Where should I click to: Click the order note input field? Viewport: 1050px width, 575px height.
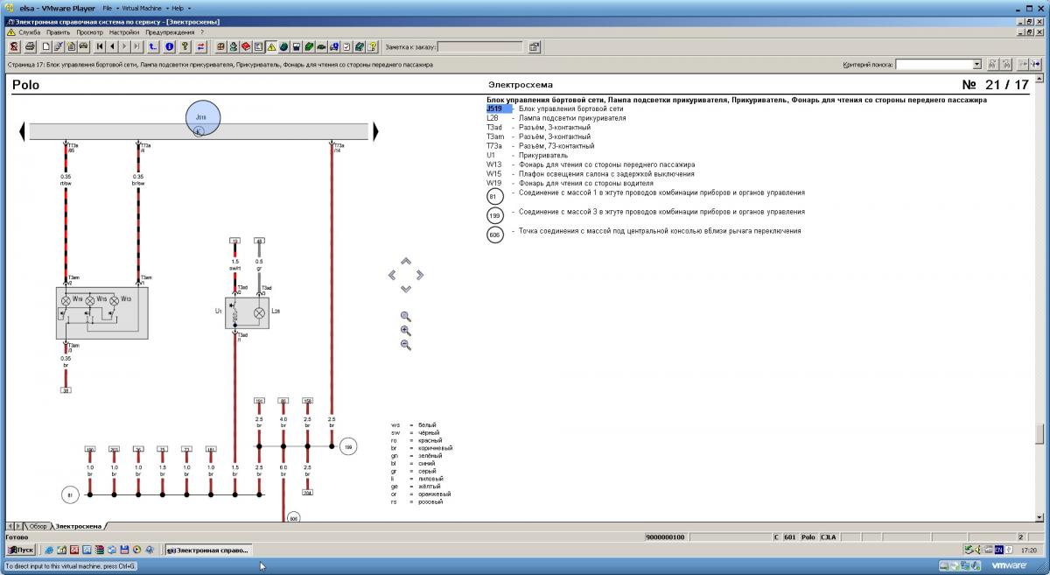point(480,46)
